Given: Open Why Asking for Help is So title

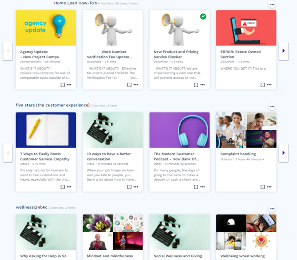Looking at the screenshot, I should [43, 256].
